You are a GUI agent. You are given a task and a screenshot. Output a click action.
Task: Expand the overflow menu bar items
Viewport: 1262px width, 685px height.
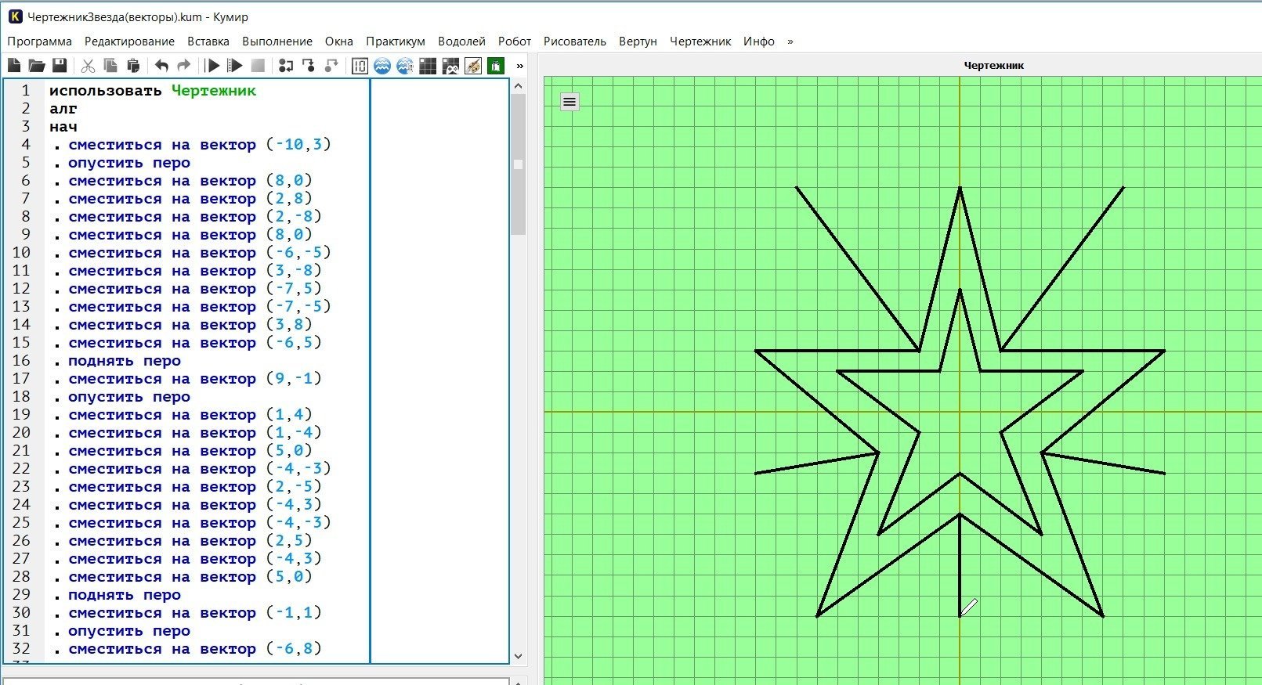pyautogui.click(x=790, y=41)
